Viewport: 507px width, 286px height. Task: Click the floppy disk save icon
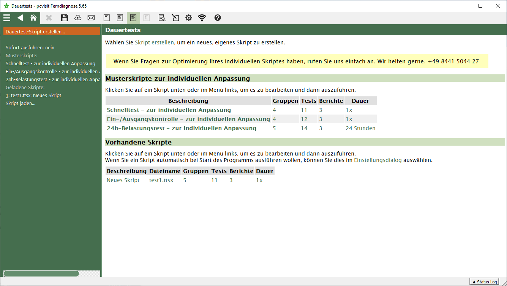pyautogui.click(x=65, y=18)
